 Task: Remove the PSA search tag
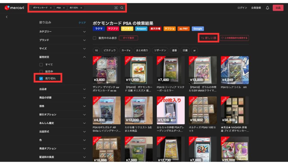pos(64,8)
